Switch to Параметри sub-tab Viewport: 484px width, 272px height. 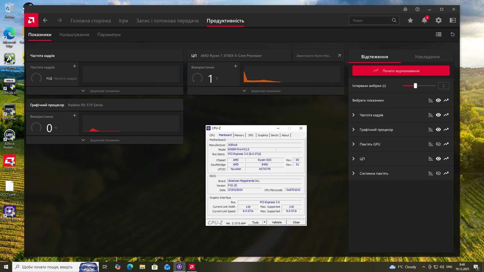(109, 34)
